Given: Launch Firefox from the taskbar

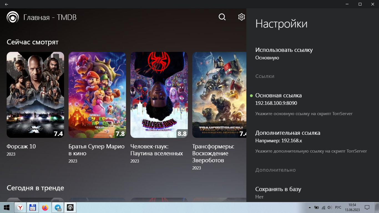Looking at the screenshot, I should [x=45, y=207].
